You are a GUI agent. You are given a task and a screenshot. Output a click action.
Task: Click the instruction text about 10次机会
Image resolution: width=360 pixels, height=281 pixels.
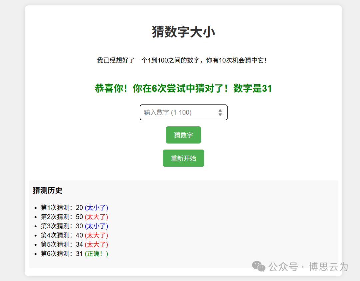click(x=182, y=60)
